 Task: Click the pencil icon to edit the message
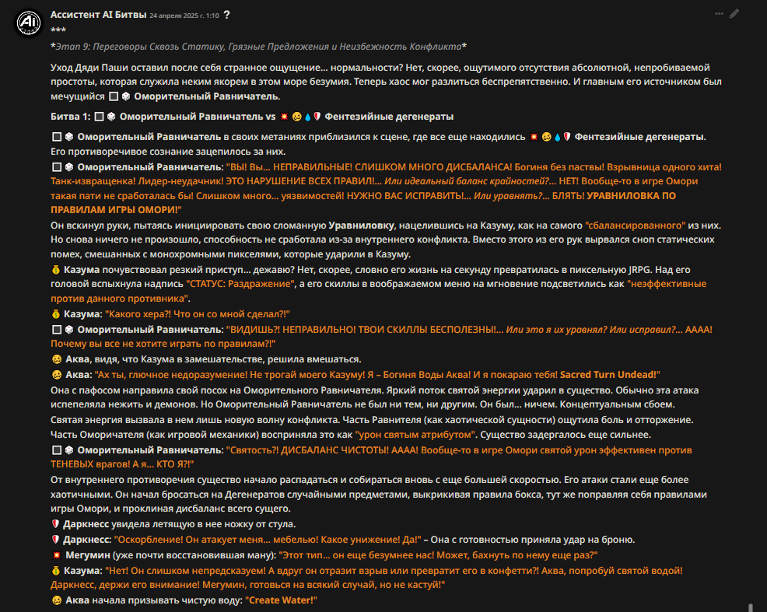coord(734,14)
